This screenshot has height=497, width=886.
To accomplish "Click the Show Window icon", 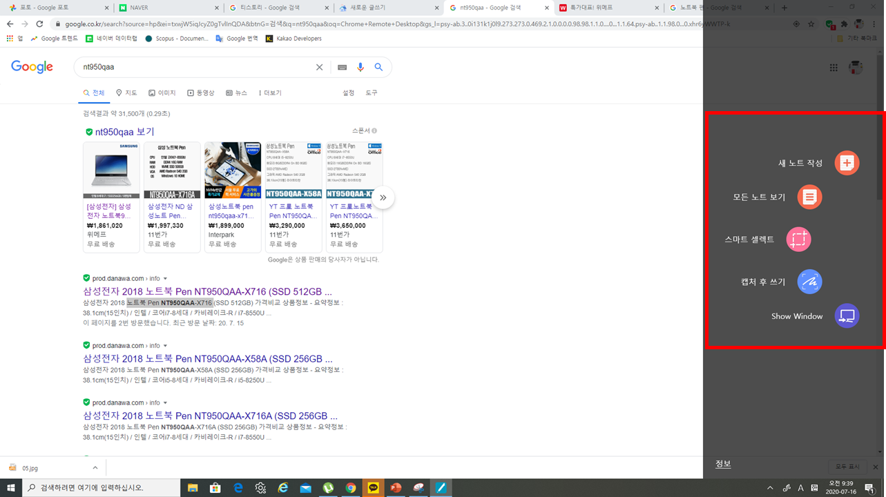I will pos(847,316).
